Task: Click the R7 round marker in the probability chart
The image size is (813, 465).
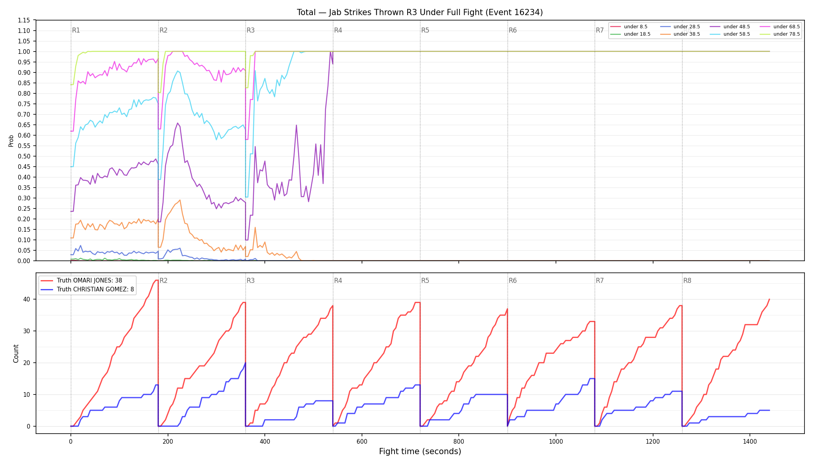Action: 600,30
